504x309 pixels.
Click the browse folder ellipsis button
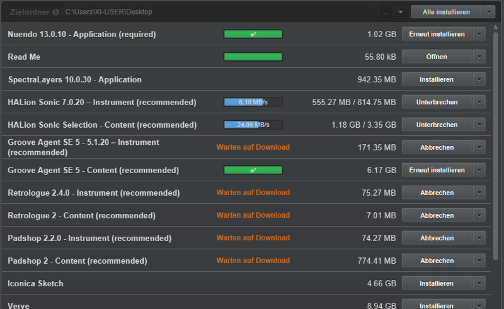coord(386,12)
